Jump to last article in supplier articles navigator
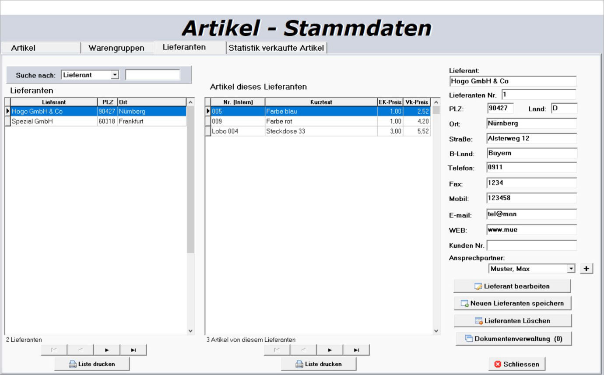Image resolution: width=604 pixels, height=375 pixels. [356, 350]
